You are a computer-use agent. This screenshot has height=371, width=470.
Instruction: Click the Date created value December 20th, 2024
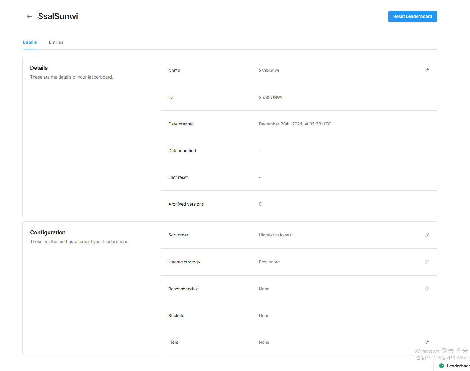(x=295, y=124)
